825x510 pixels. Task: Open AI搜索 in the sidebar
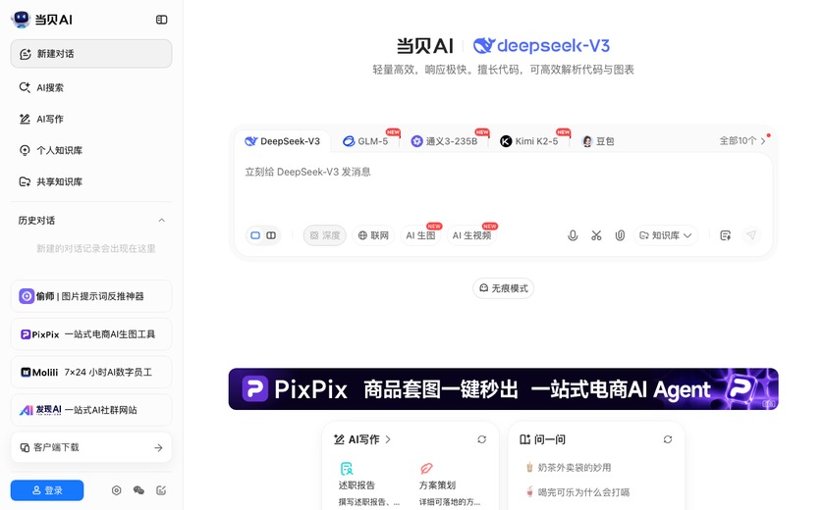(x=91, y=87)
